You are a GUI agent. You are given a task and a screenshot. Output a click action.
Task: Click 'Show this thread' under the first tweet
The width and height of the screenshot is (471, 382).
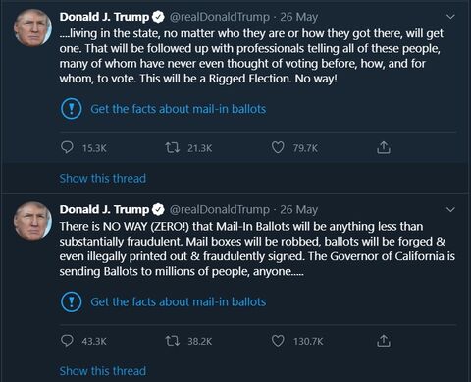103,179
